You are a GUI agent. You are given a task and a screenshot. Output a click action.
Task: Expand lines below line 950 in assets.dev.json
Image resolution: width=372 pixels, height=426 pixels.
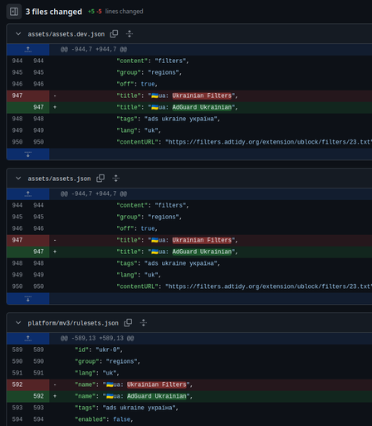click(28, 154)
